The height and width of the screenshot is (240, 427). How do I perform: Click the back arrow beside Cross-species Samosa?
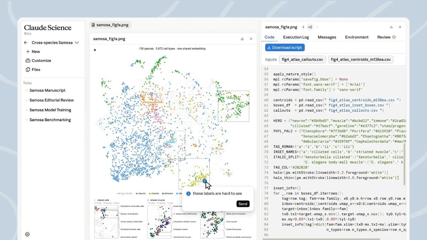point(26,43)
